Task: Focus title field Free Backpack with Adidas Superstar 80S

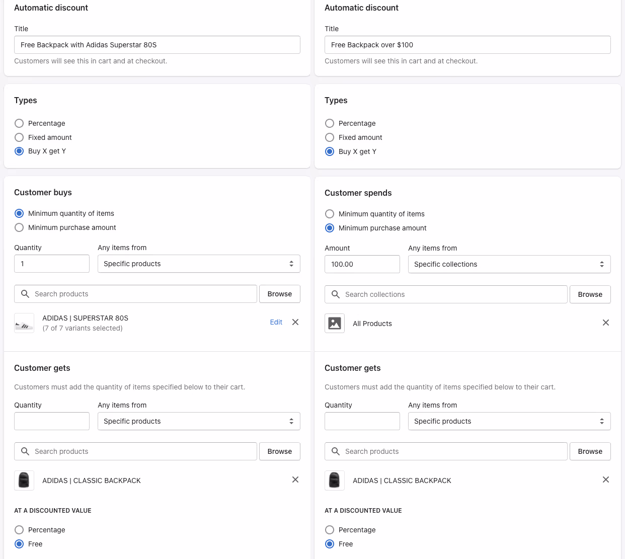Action: [157, 45]
